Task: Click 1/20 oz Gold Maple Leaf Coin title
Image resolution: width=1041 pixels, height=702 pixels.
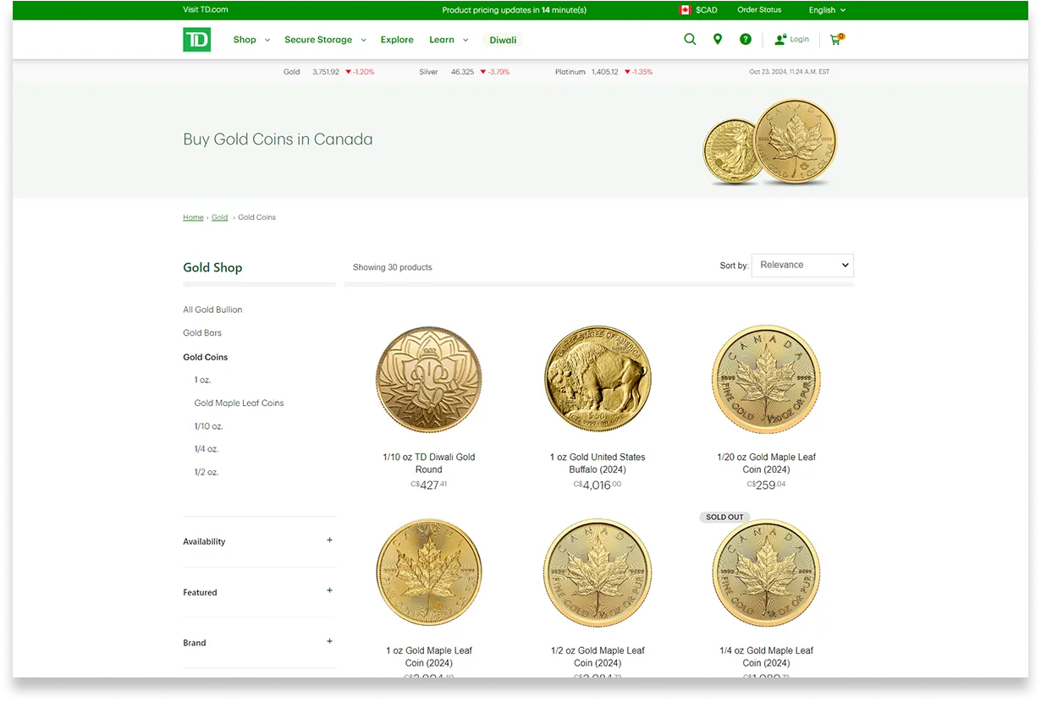Action: tap(766, 463)
